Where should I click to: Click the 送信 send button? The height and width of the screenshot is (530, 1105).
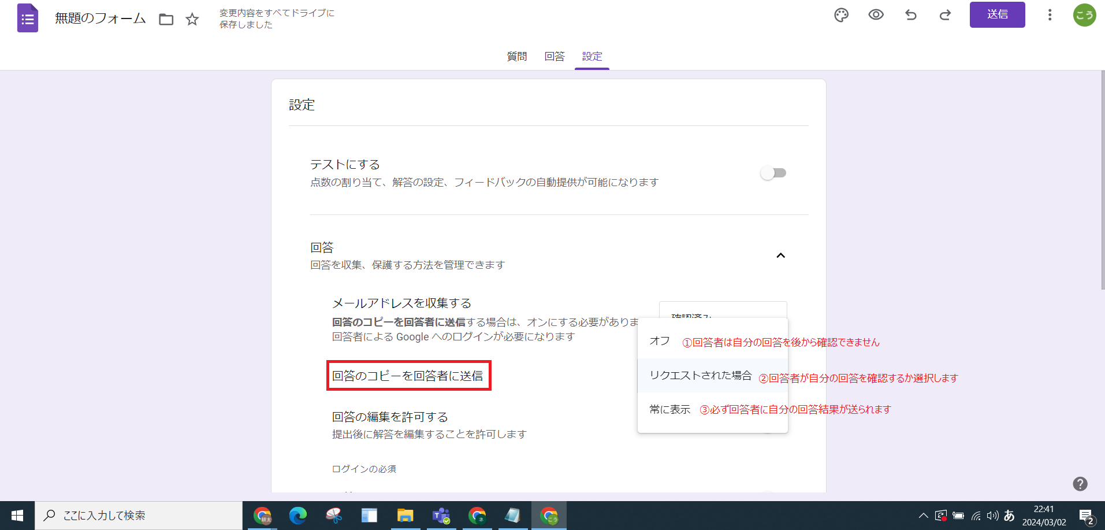[x=996, y=15]
